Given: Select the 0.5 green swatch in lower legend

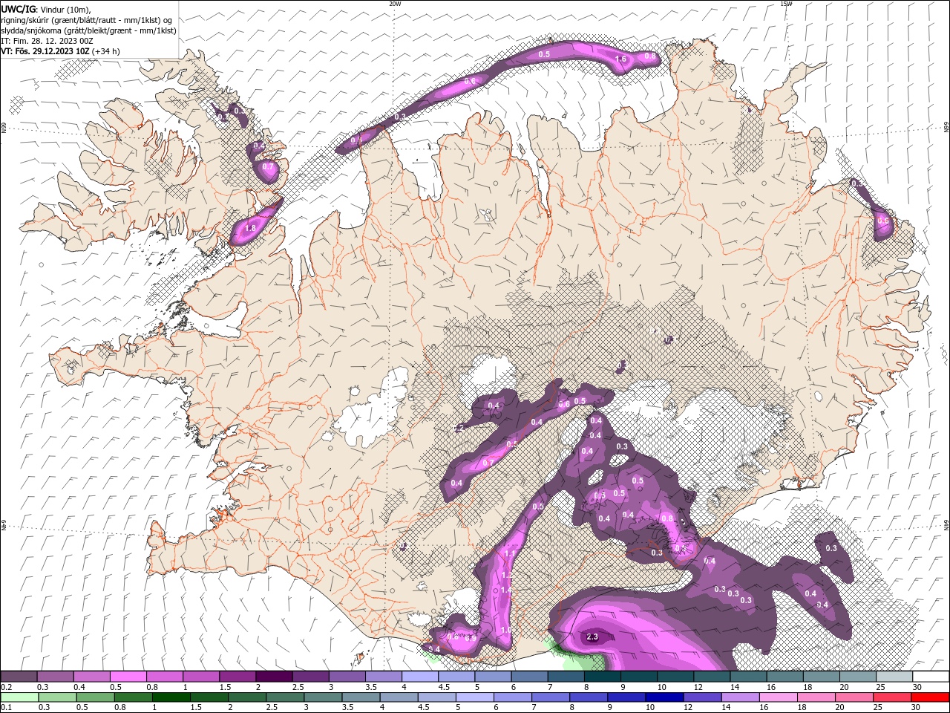Looking at the screenshot, I should point(95,697).
